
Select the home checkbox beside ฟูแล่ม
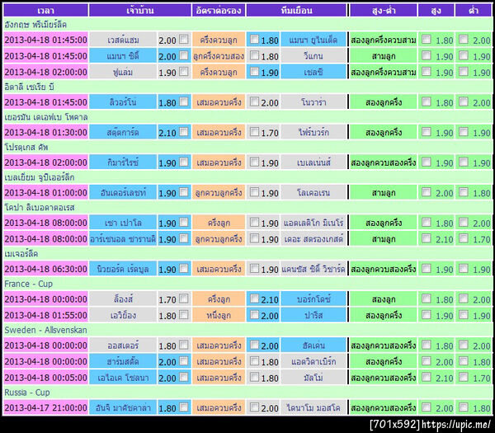click(x=183, y=72)
